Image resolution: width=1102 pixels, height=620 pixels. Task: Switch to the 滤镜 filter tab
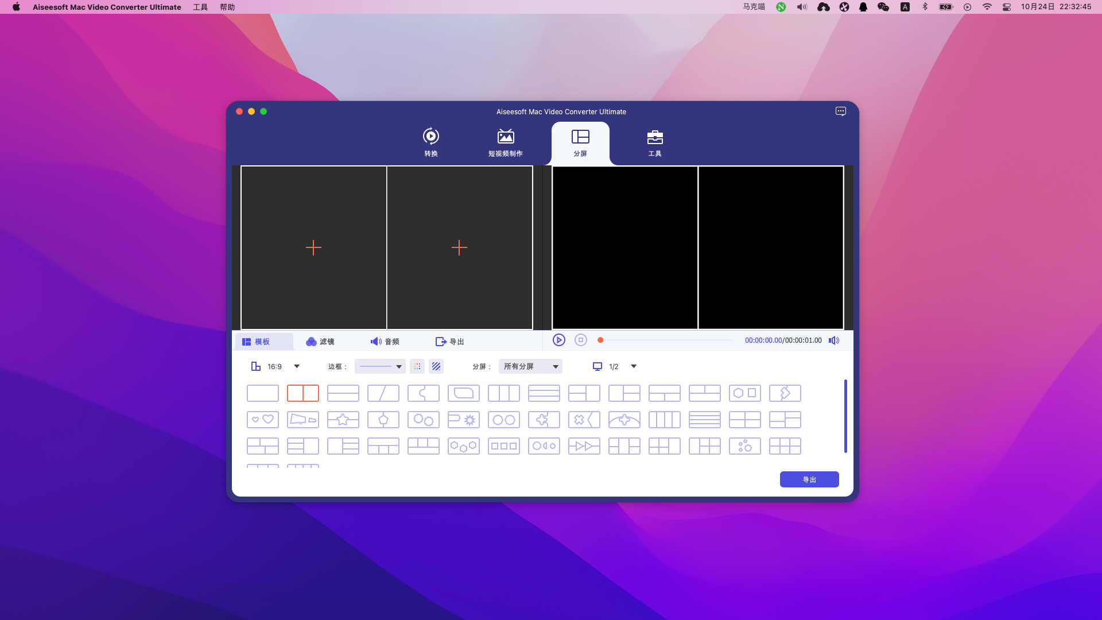point(320,342)
